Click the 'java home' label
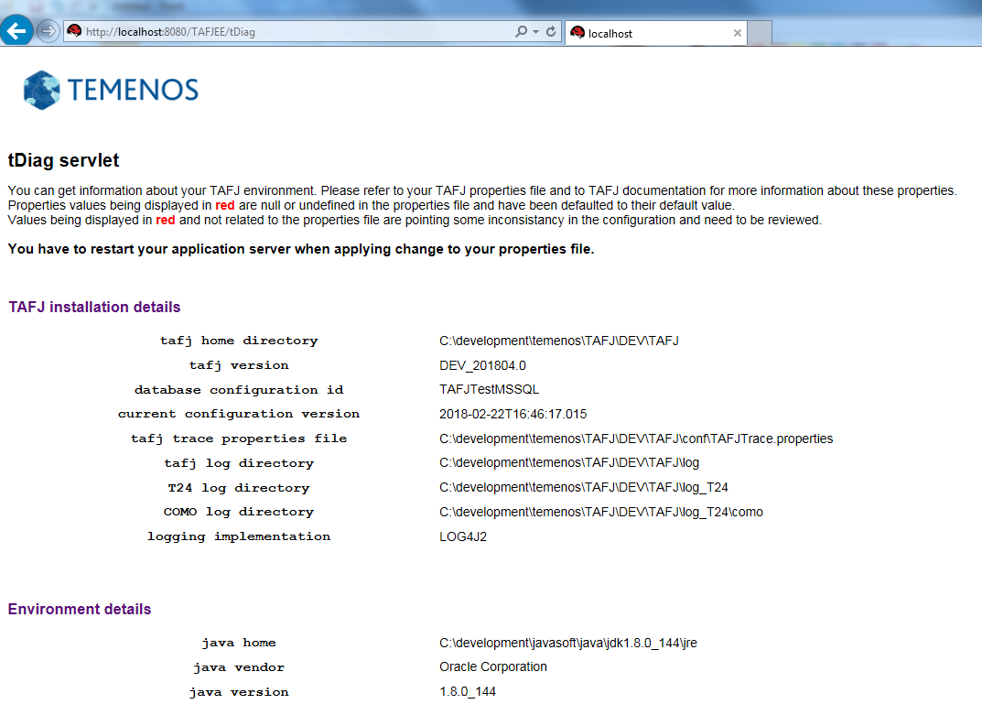Viewport: 982px width, 704px height. 239,643
